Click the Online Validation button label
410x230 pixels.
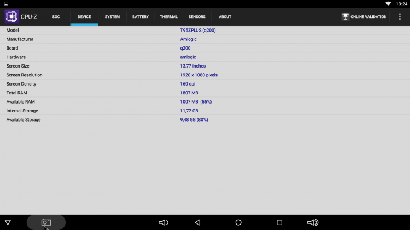(369, 17)
